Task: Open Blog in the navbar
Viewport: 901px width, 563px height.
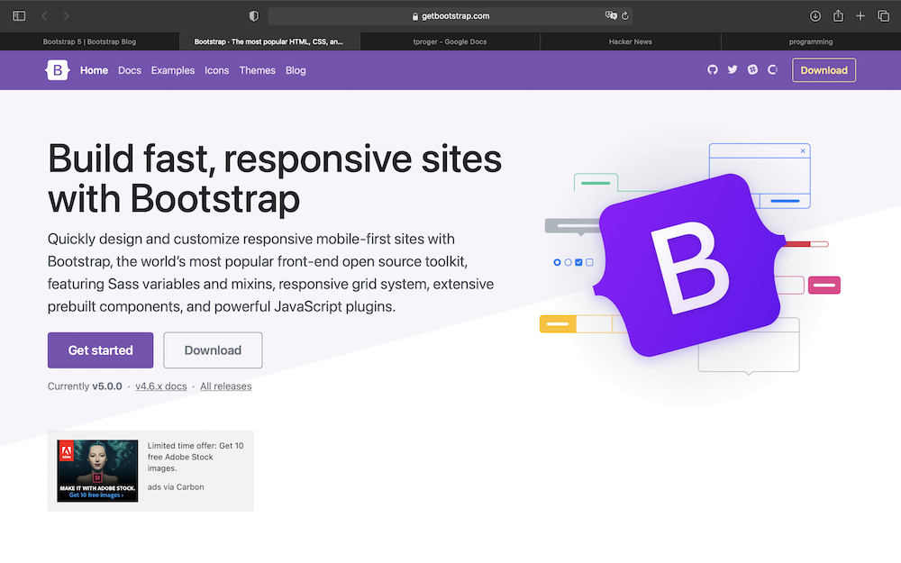Action: coord(296,70)
